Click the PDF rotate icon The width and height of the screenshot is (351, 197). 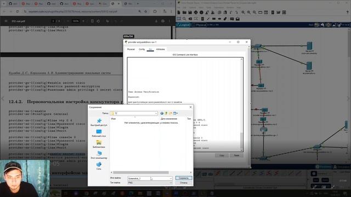pyautogui.click(x=98, y=21)
